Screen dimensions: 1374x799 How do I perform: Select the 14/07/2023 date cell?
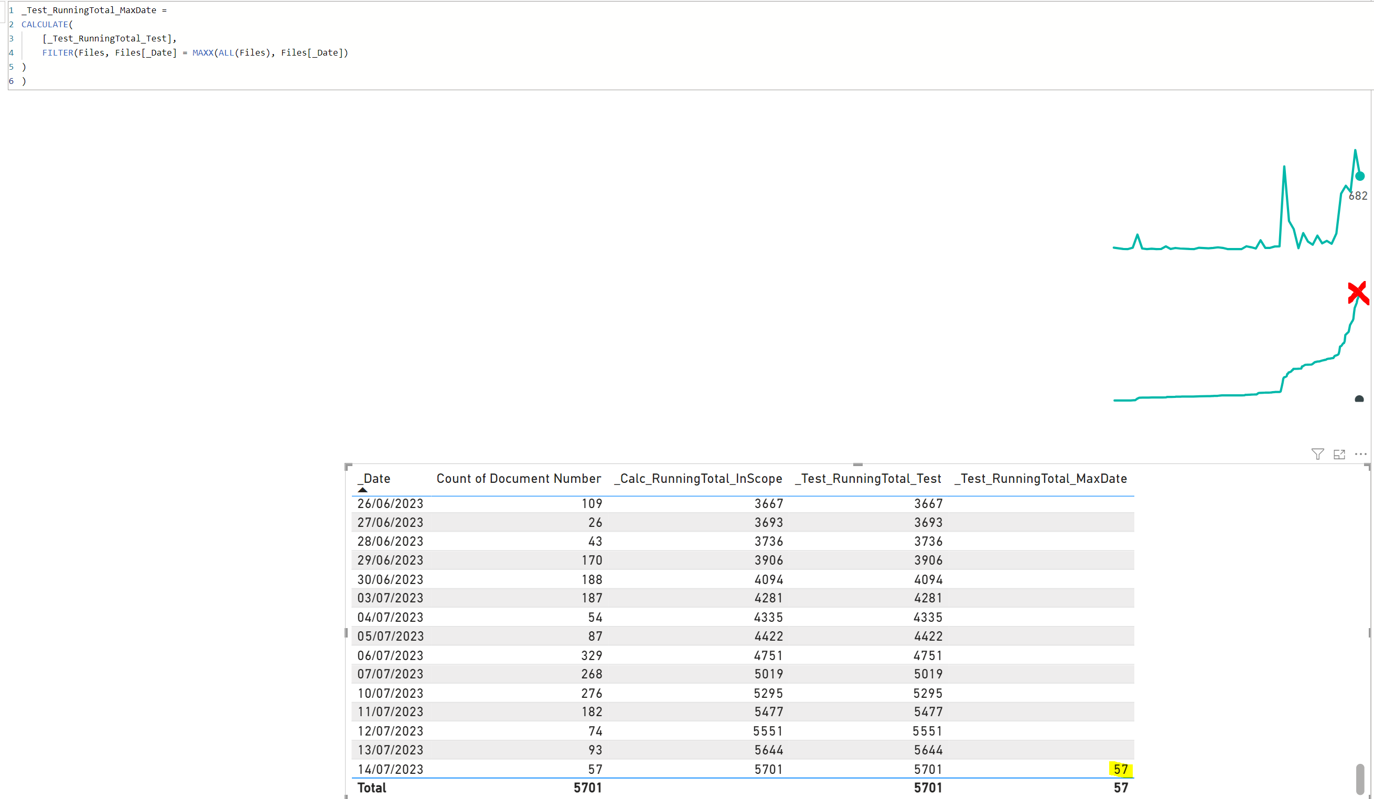390,769
